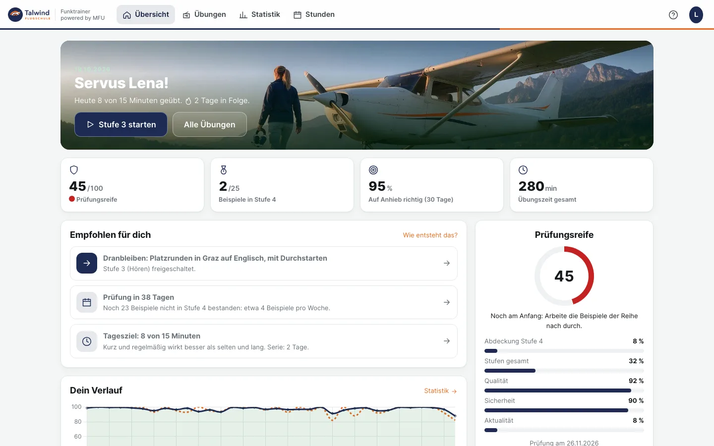Click the Abdeckung Stufe 4 progress bar
Viewport: 714px width, 446px height.
pos(564,351)
